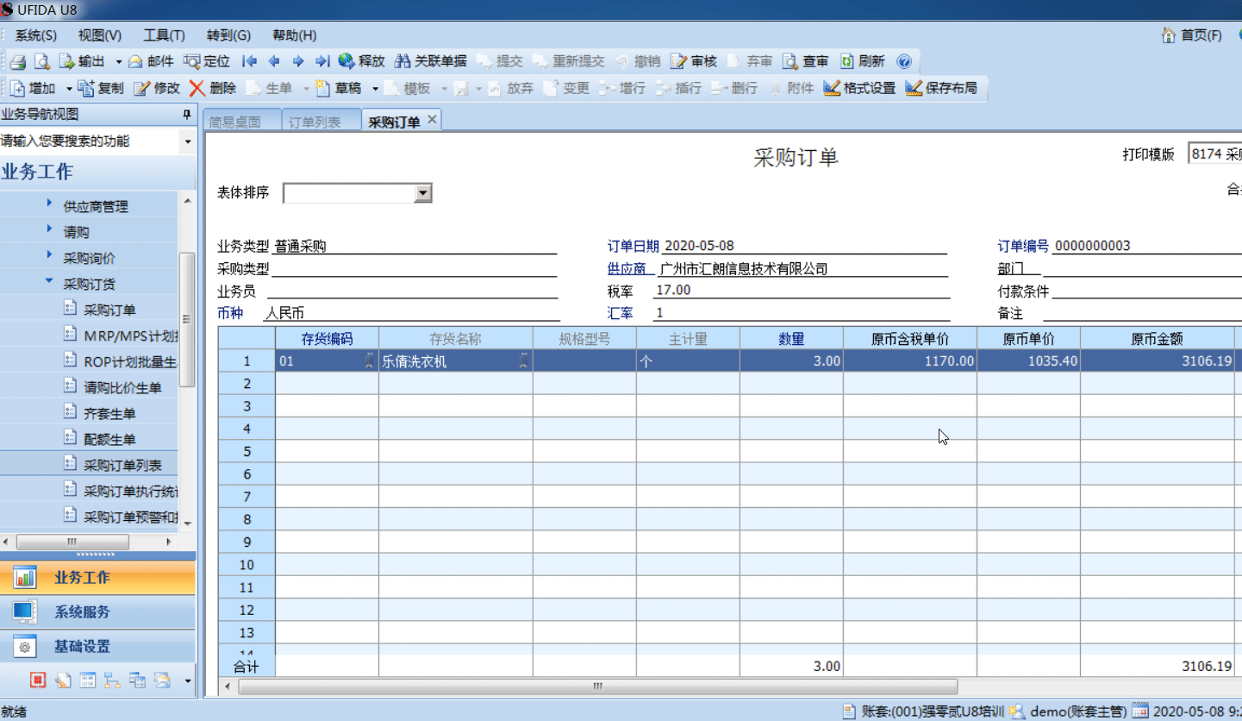Select the 系统服务 panel button
The height and width of the screenshot is (721, 1242).
[x=97, y=612]
